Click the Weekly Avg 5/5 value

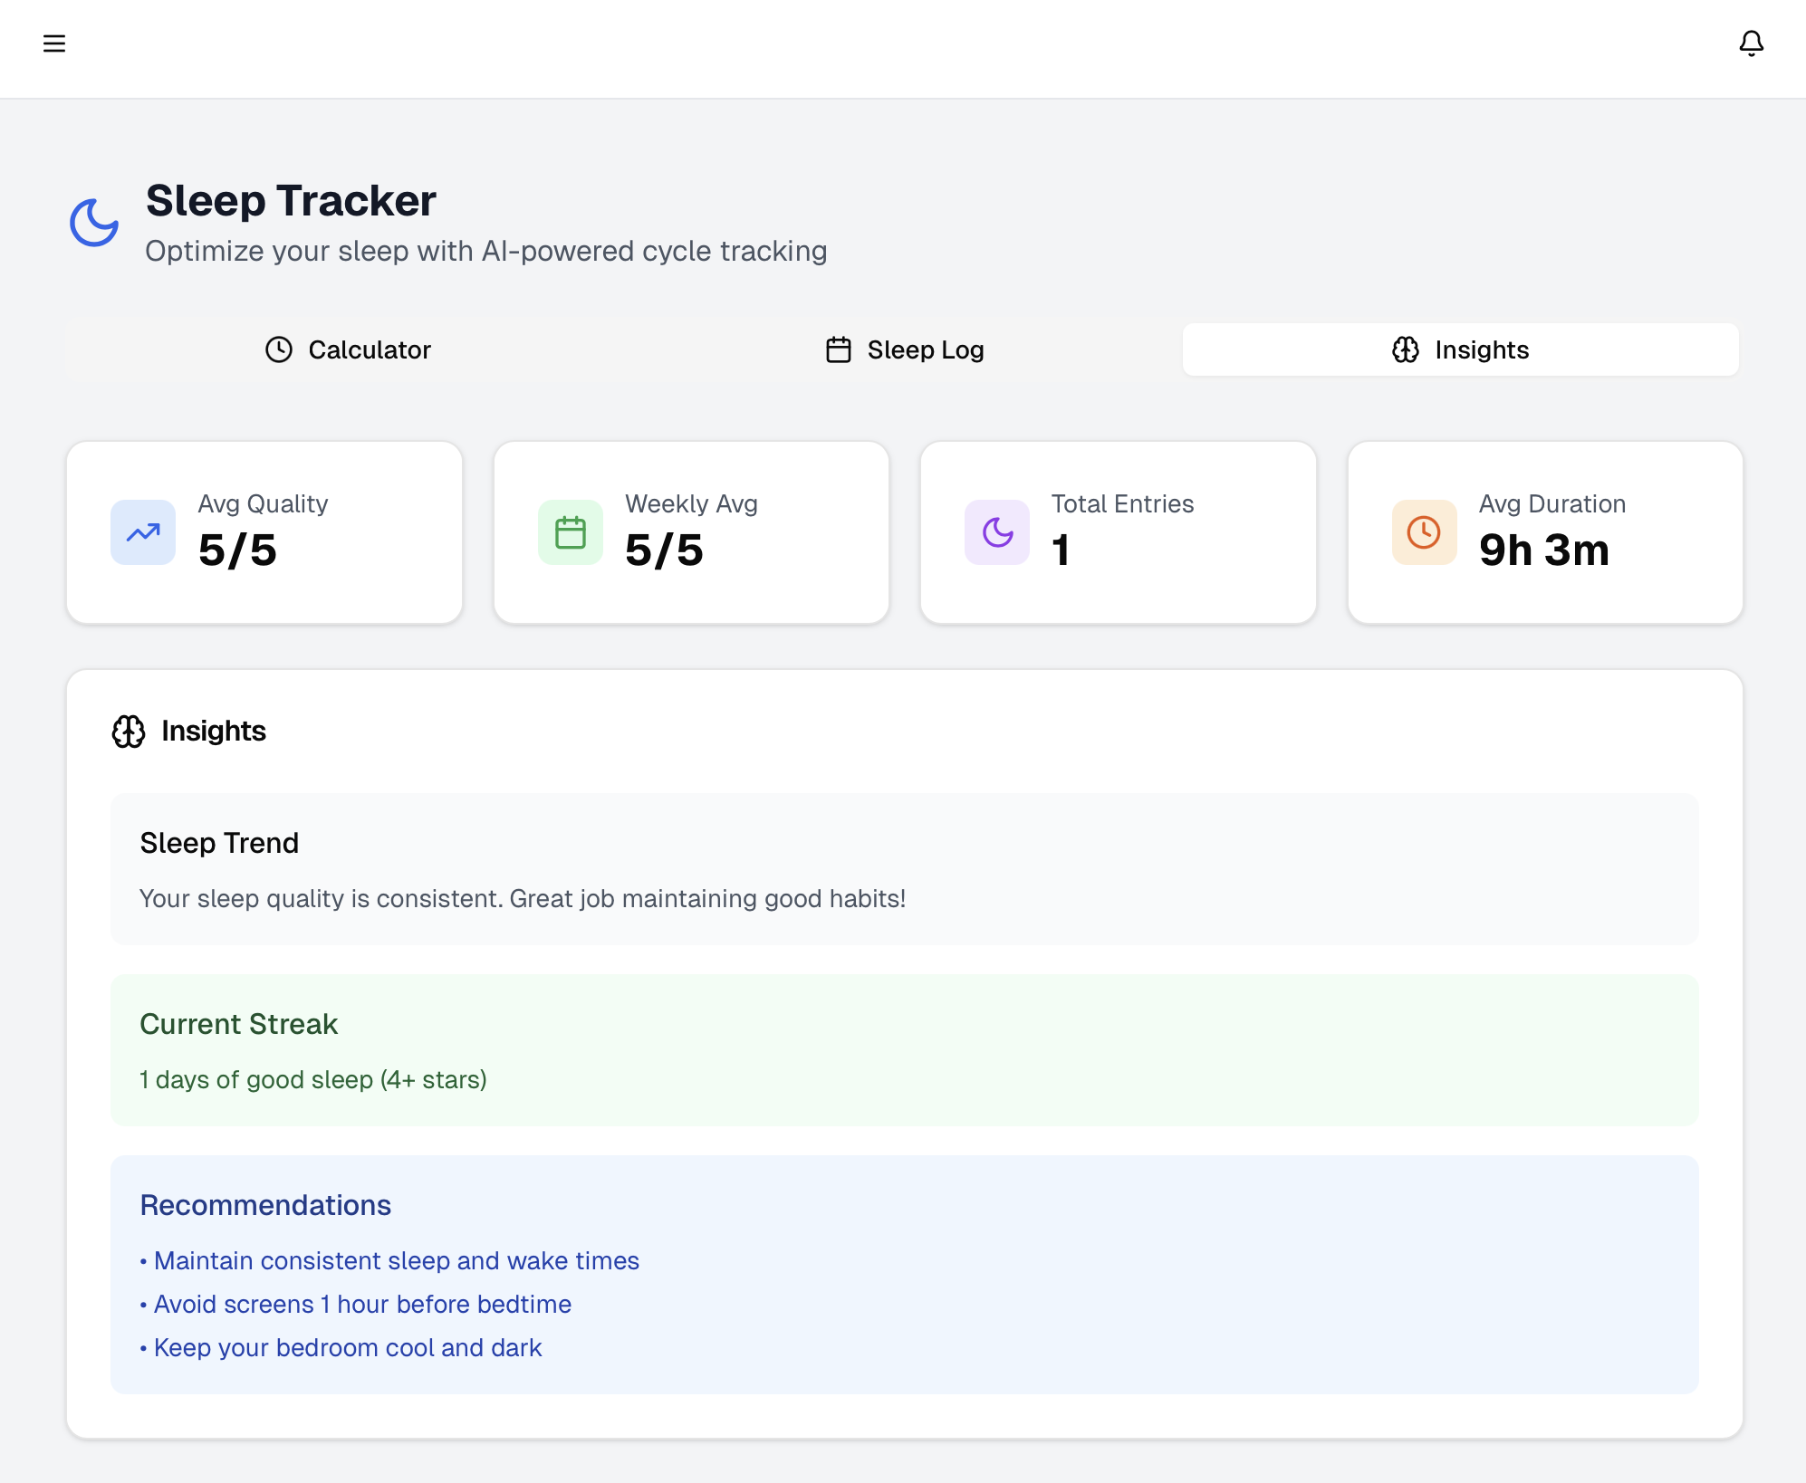tap(664, 550)
